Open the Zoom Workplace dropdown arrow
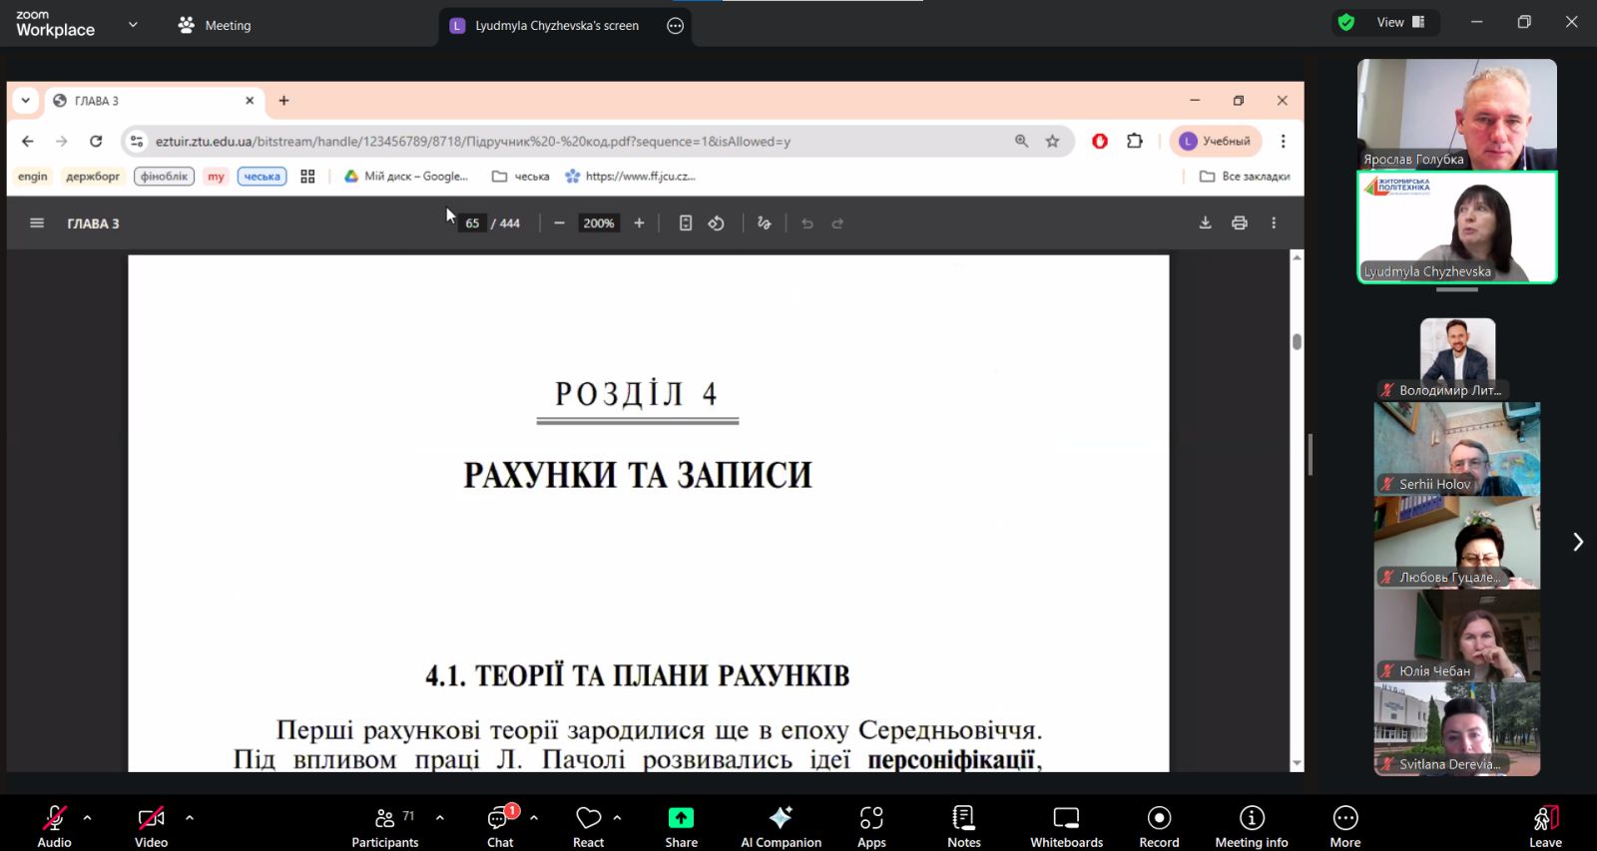The image size is (1597, 851). 133,24
